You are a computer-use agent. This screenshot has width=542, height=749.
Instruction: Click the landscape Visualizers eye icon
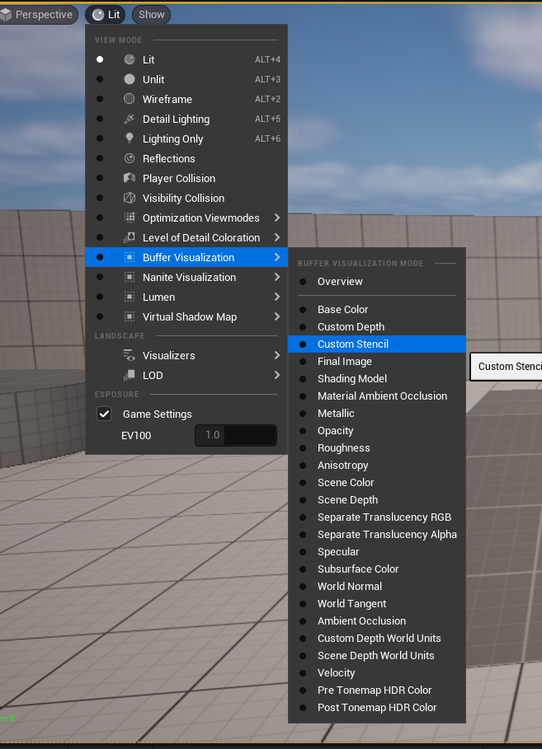coord(130,355)
